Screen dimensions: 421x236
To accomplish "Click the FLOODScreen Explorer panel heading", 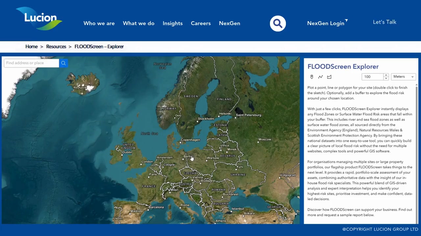I will click(x=343, y=67).
